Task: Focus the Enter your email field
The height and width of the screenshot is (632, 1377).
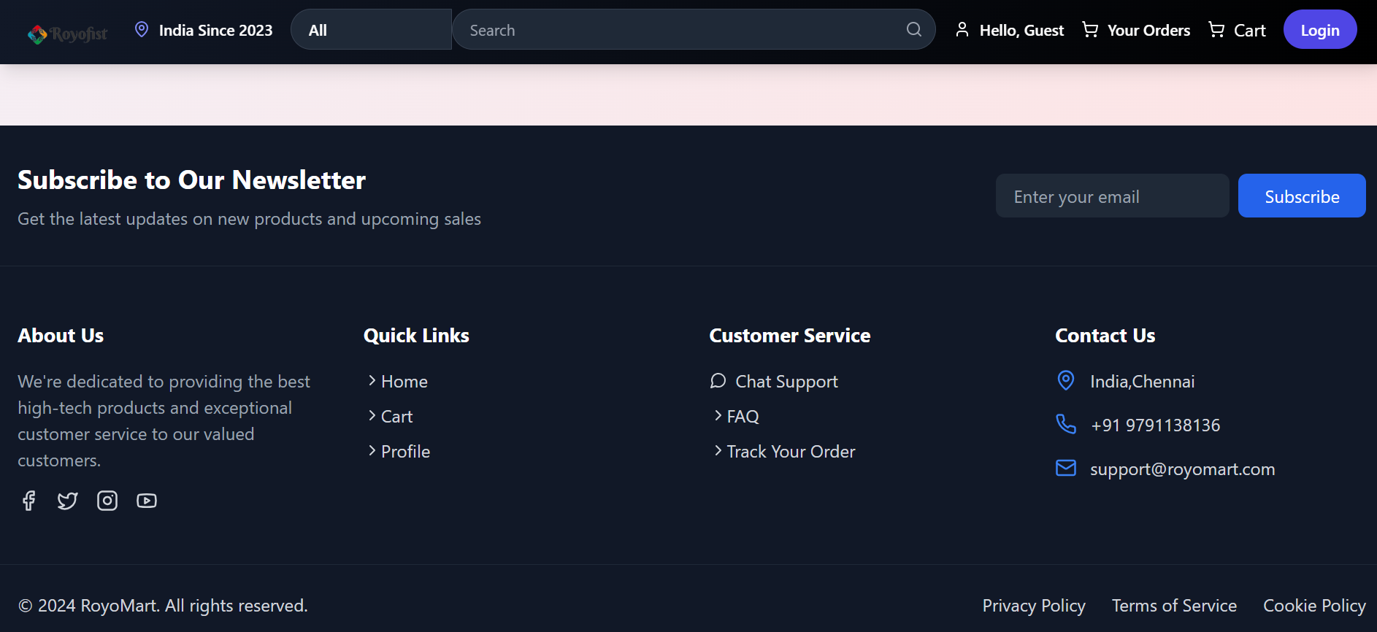Action: [x=1112, y=196]
